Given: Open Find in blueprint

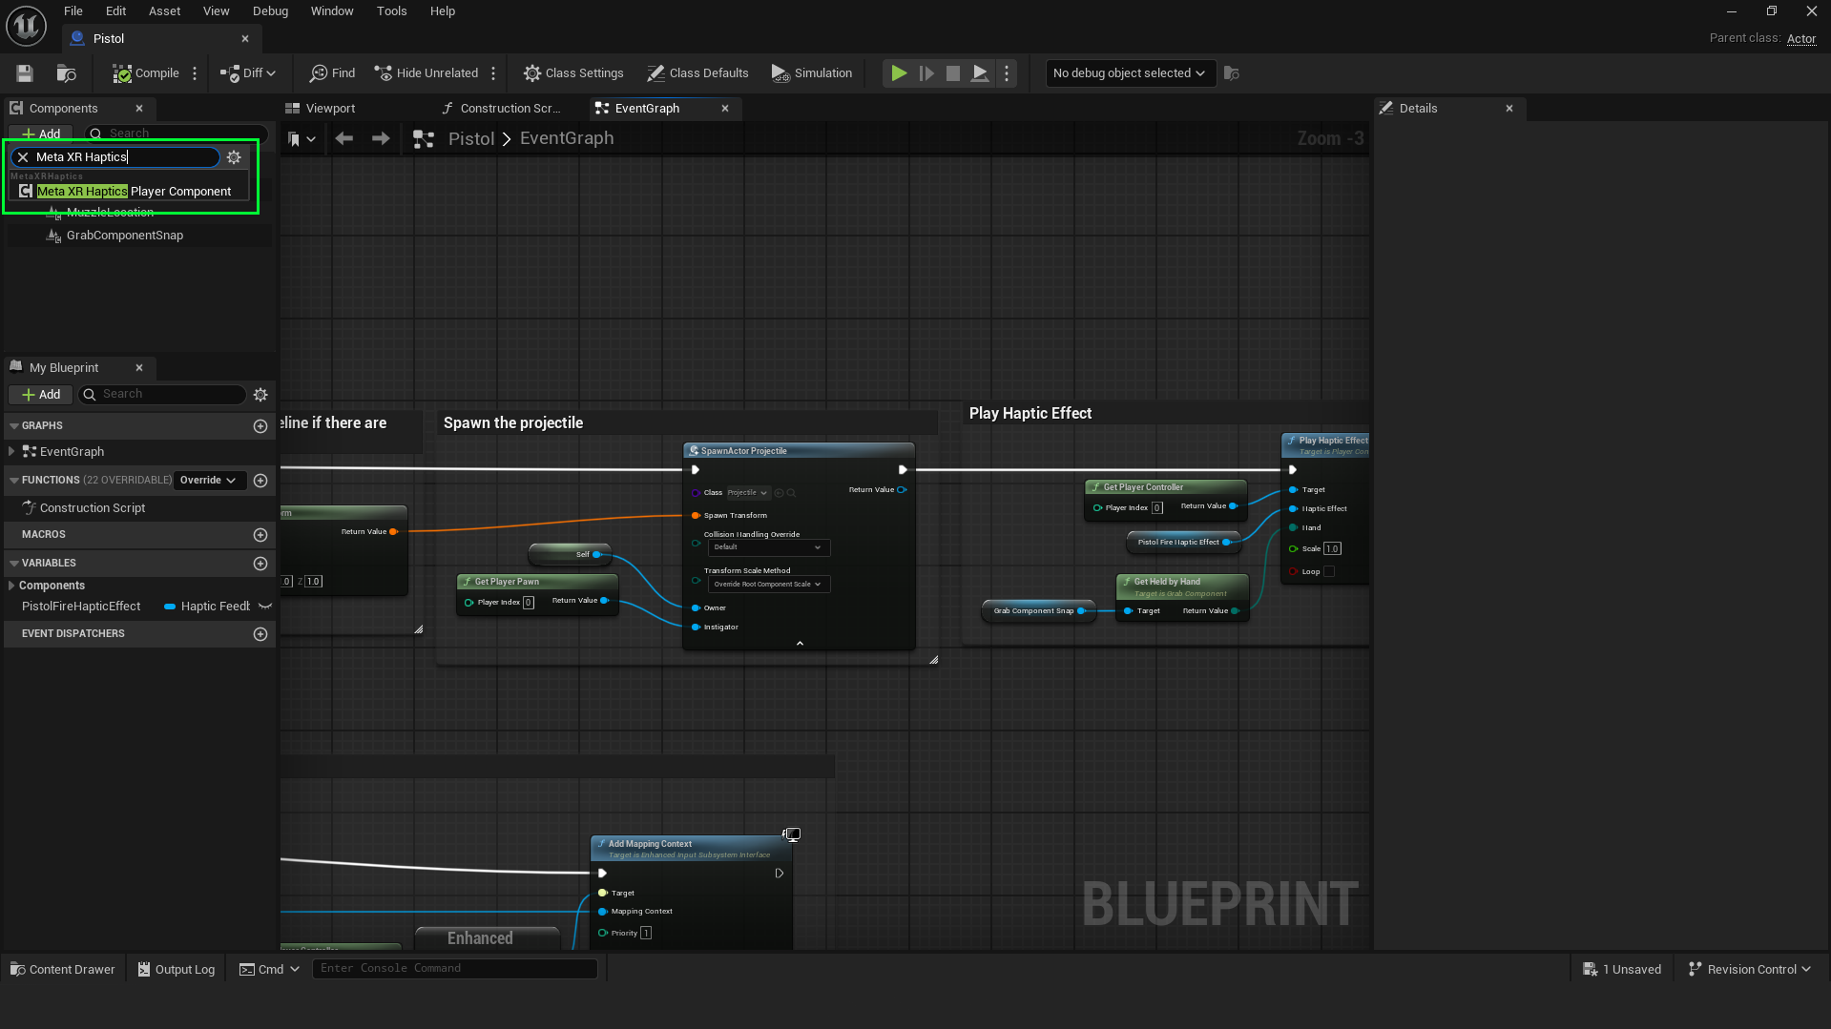Looking at the screenshot, I should (x=332, y=73).
